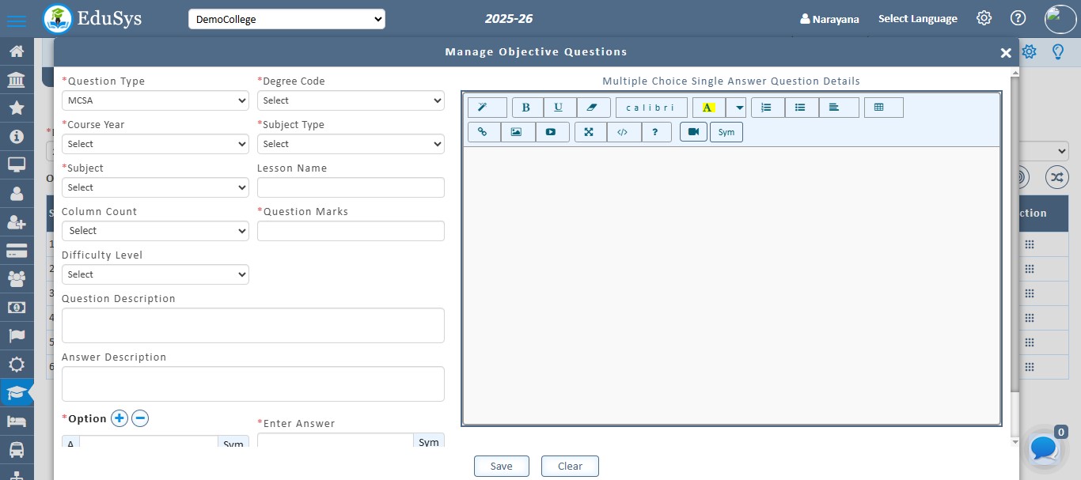Open the Question Type dropdown

pos(155,100)
